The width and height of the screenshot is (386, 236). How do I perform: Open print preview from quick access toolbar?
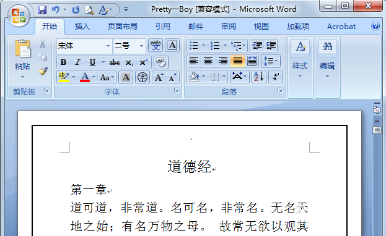[x=89, y=10]
